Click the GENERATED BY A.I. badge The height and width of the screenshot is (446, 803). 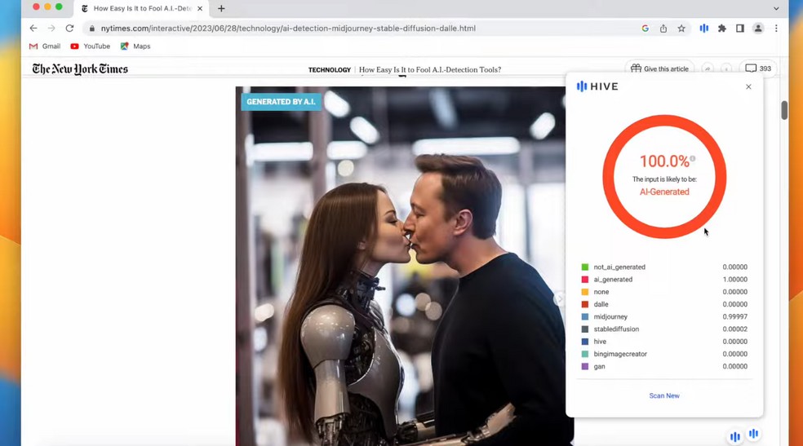[282, 102]
